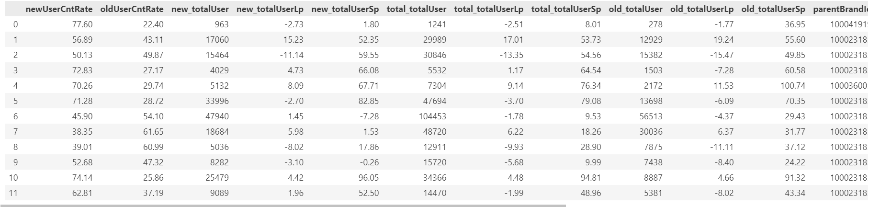Click the total_totalUserSp column header

(x=566, y=9)
